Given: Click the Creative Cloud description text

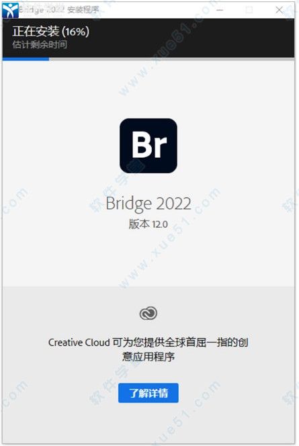Looking at the screenshot, I should (x=148, y=349).
